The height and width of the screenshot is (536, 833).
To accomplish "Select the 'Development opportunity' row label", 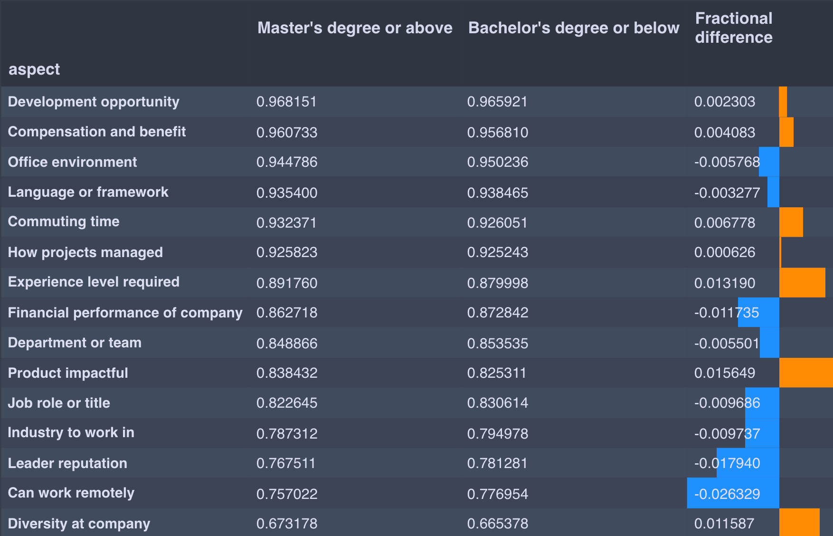I will coord(94,102).
